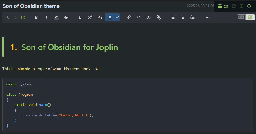Switch to Markdown editor mode

tap(241, 17)
